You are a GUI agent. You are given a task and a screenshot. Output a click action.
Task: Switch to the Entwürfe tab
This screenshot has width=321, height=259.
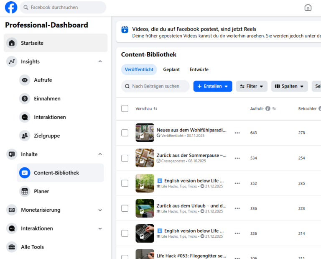(x=199, y=69)
